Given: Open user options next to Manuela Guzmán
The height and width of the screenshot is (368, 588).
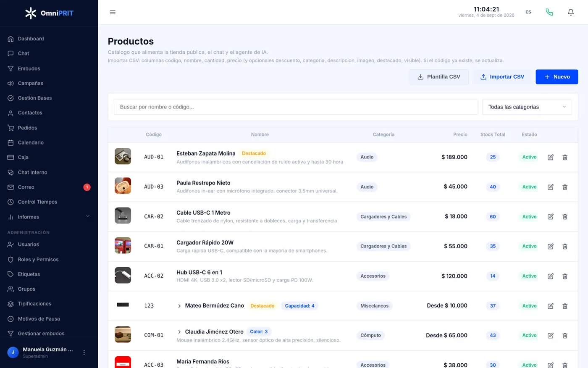Looking at the screenshot, I should [84, 352].
